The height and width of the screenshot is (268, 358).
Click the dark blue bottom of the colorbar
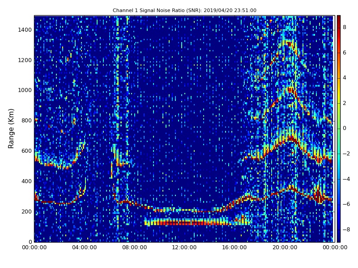pos(339,238)
